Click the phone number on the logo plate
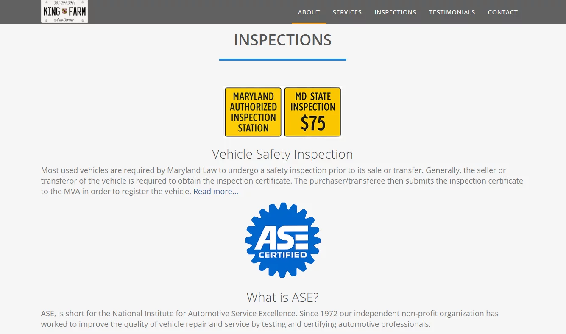Screen dimensions: 566x334 pyautogui.click(x=64, y=3)
